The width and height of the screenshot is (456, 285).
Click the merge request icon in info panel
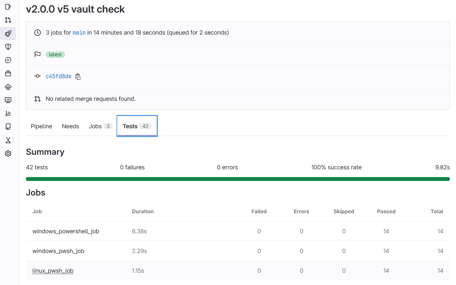click(38, 99)
